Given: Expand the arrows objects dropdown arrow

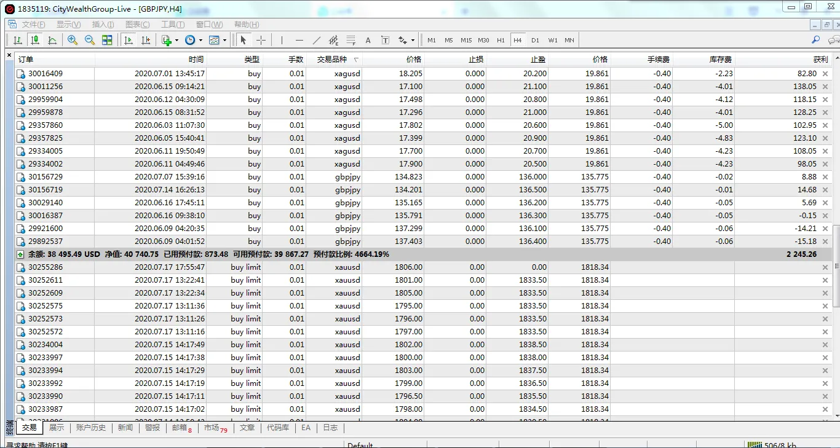Looking at the screenshot, I should click(x=412, y=41).
